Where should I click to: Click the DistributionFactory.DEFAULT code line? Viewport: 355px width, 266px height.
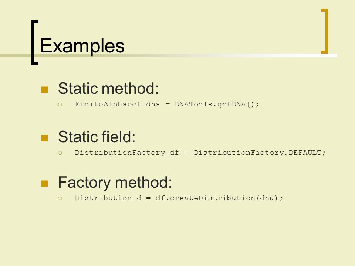click(x=200, y=153)
